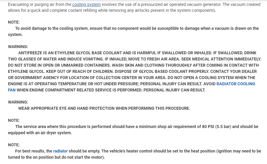Open the blue "radiator" link
Screen dimensions: 267x164
click(60, 151)
